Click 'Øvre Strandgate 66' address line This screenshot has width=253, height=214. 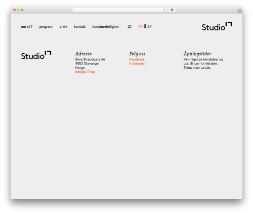[90, 59]
